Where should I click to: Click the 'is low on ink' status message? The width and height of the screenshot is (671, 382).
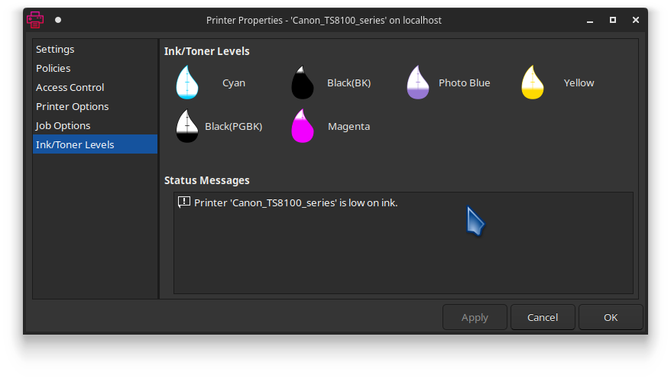pyautogui.click(x=296, y=202)
